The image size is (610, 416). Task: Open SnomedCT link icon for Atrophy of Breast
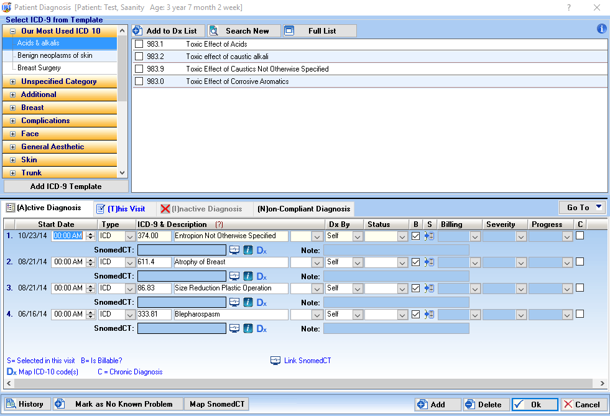[234, 276]
